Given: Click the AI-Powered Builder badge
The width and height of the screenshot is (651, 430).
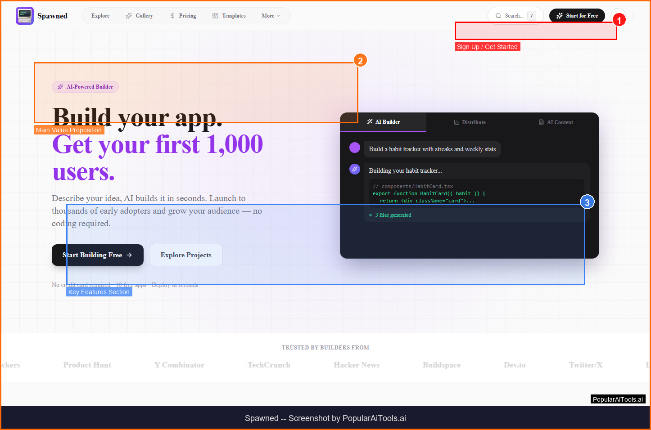Looking at the screenshot, I should [x=86, y=87].
